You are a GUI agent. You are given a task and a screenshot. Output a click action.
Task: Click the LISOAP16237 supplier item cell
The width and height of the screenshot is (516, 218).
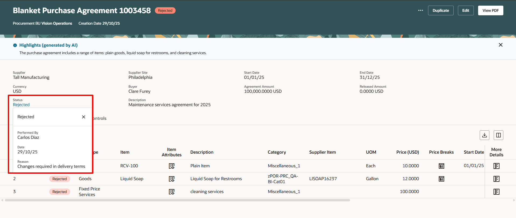[323, 179]
